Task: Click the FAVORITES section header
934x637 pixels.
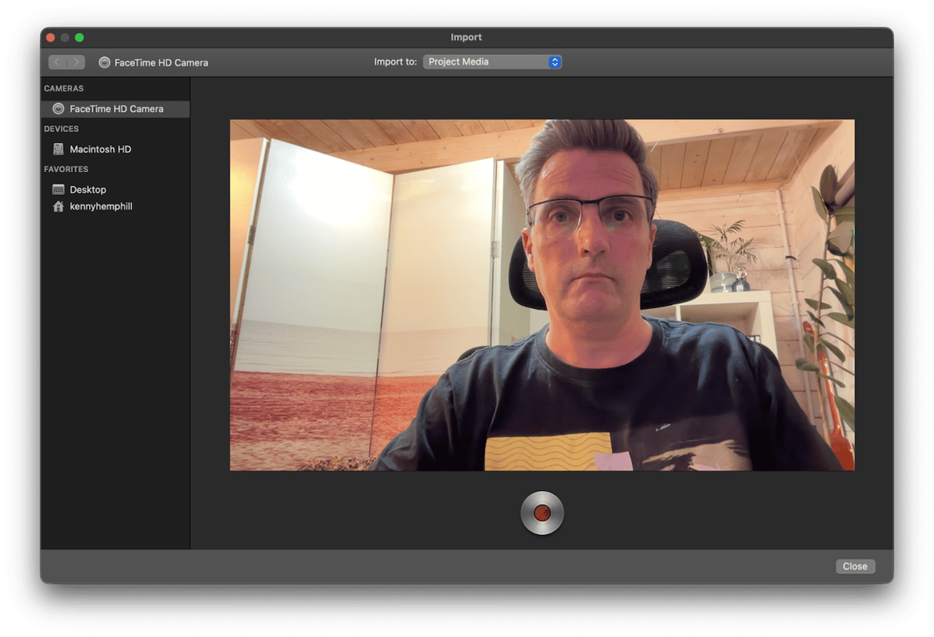Action: (x=66, y=169)
